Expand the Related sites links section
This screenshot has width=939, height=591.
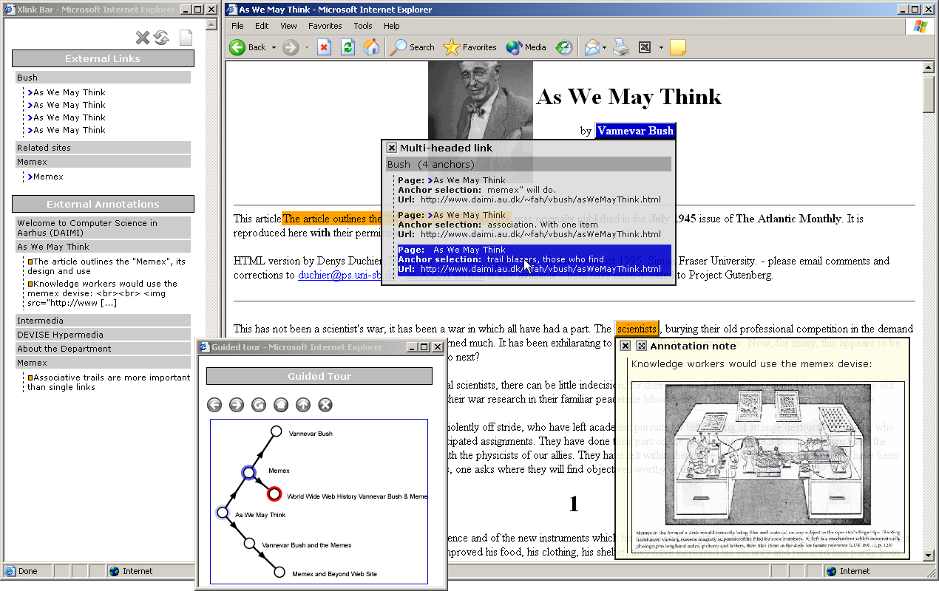point(103,147)
